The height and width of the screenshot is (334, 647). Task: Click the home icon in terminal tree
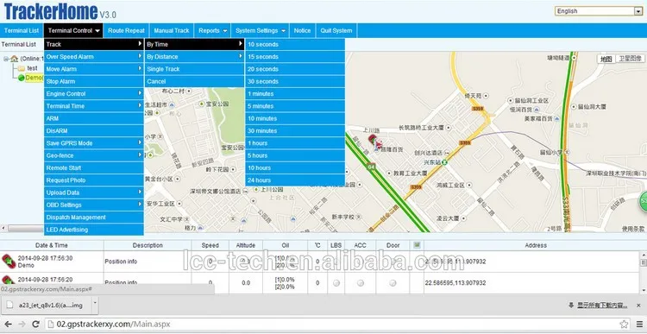click(x=15, y=59)
